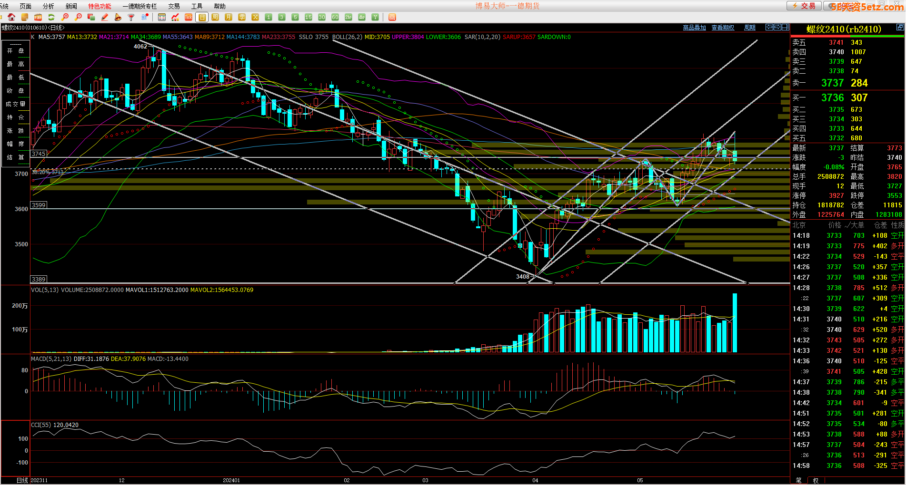Screen dimensions: 906x485
Task: Switch to the 1-minute period
Action: point(269,17)
